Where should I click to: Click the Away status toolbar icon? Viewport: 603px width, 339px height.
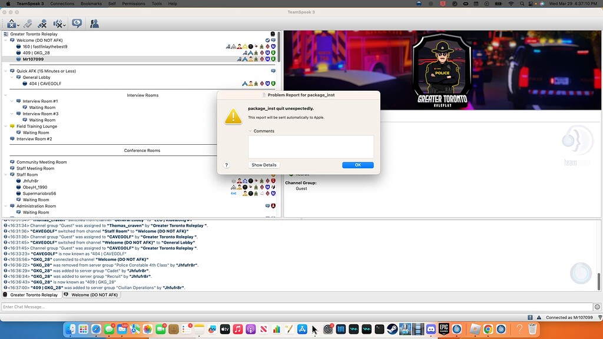(12, 24)
